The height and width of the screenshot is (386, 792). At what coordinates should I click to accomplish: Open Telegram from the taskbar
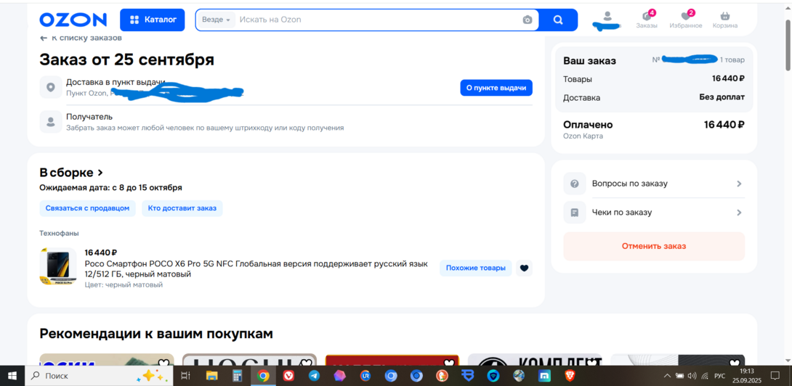(x=314, y=376)
